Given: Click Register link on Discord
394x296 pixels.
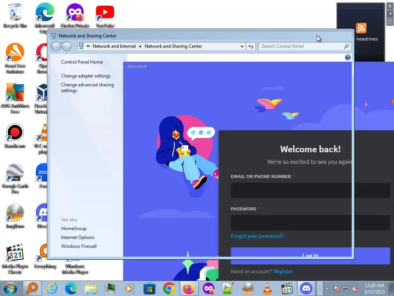Looking at the screenshot, I should [x=283, y=271].
